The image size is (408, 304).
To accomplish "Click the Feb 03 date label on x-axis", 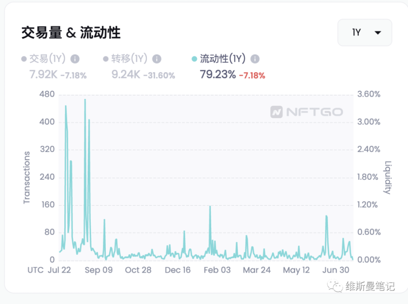I will tap(217, 270).
